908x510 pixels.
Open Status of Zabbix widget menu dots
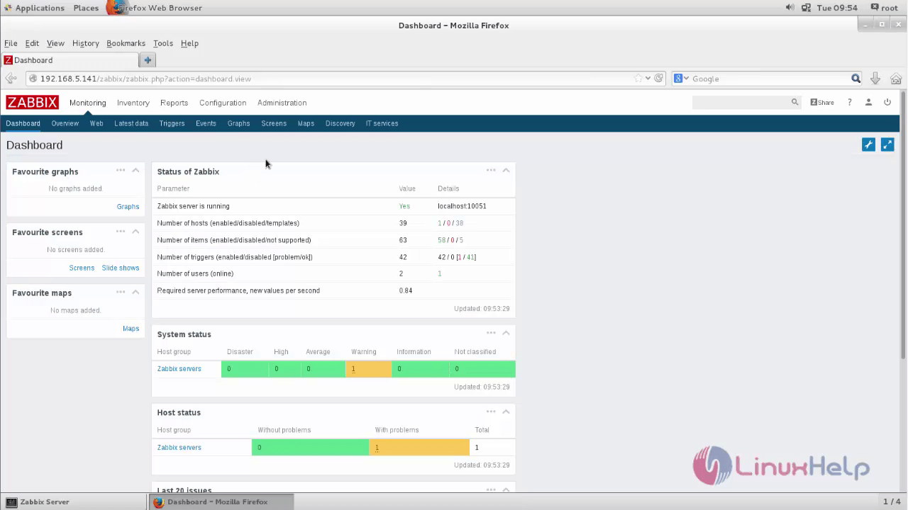[491, 170]
